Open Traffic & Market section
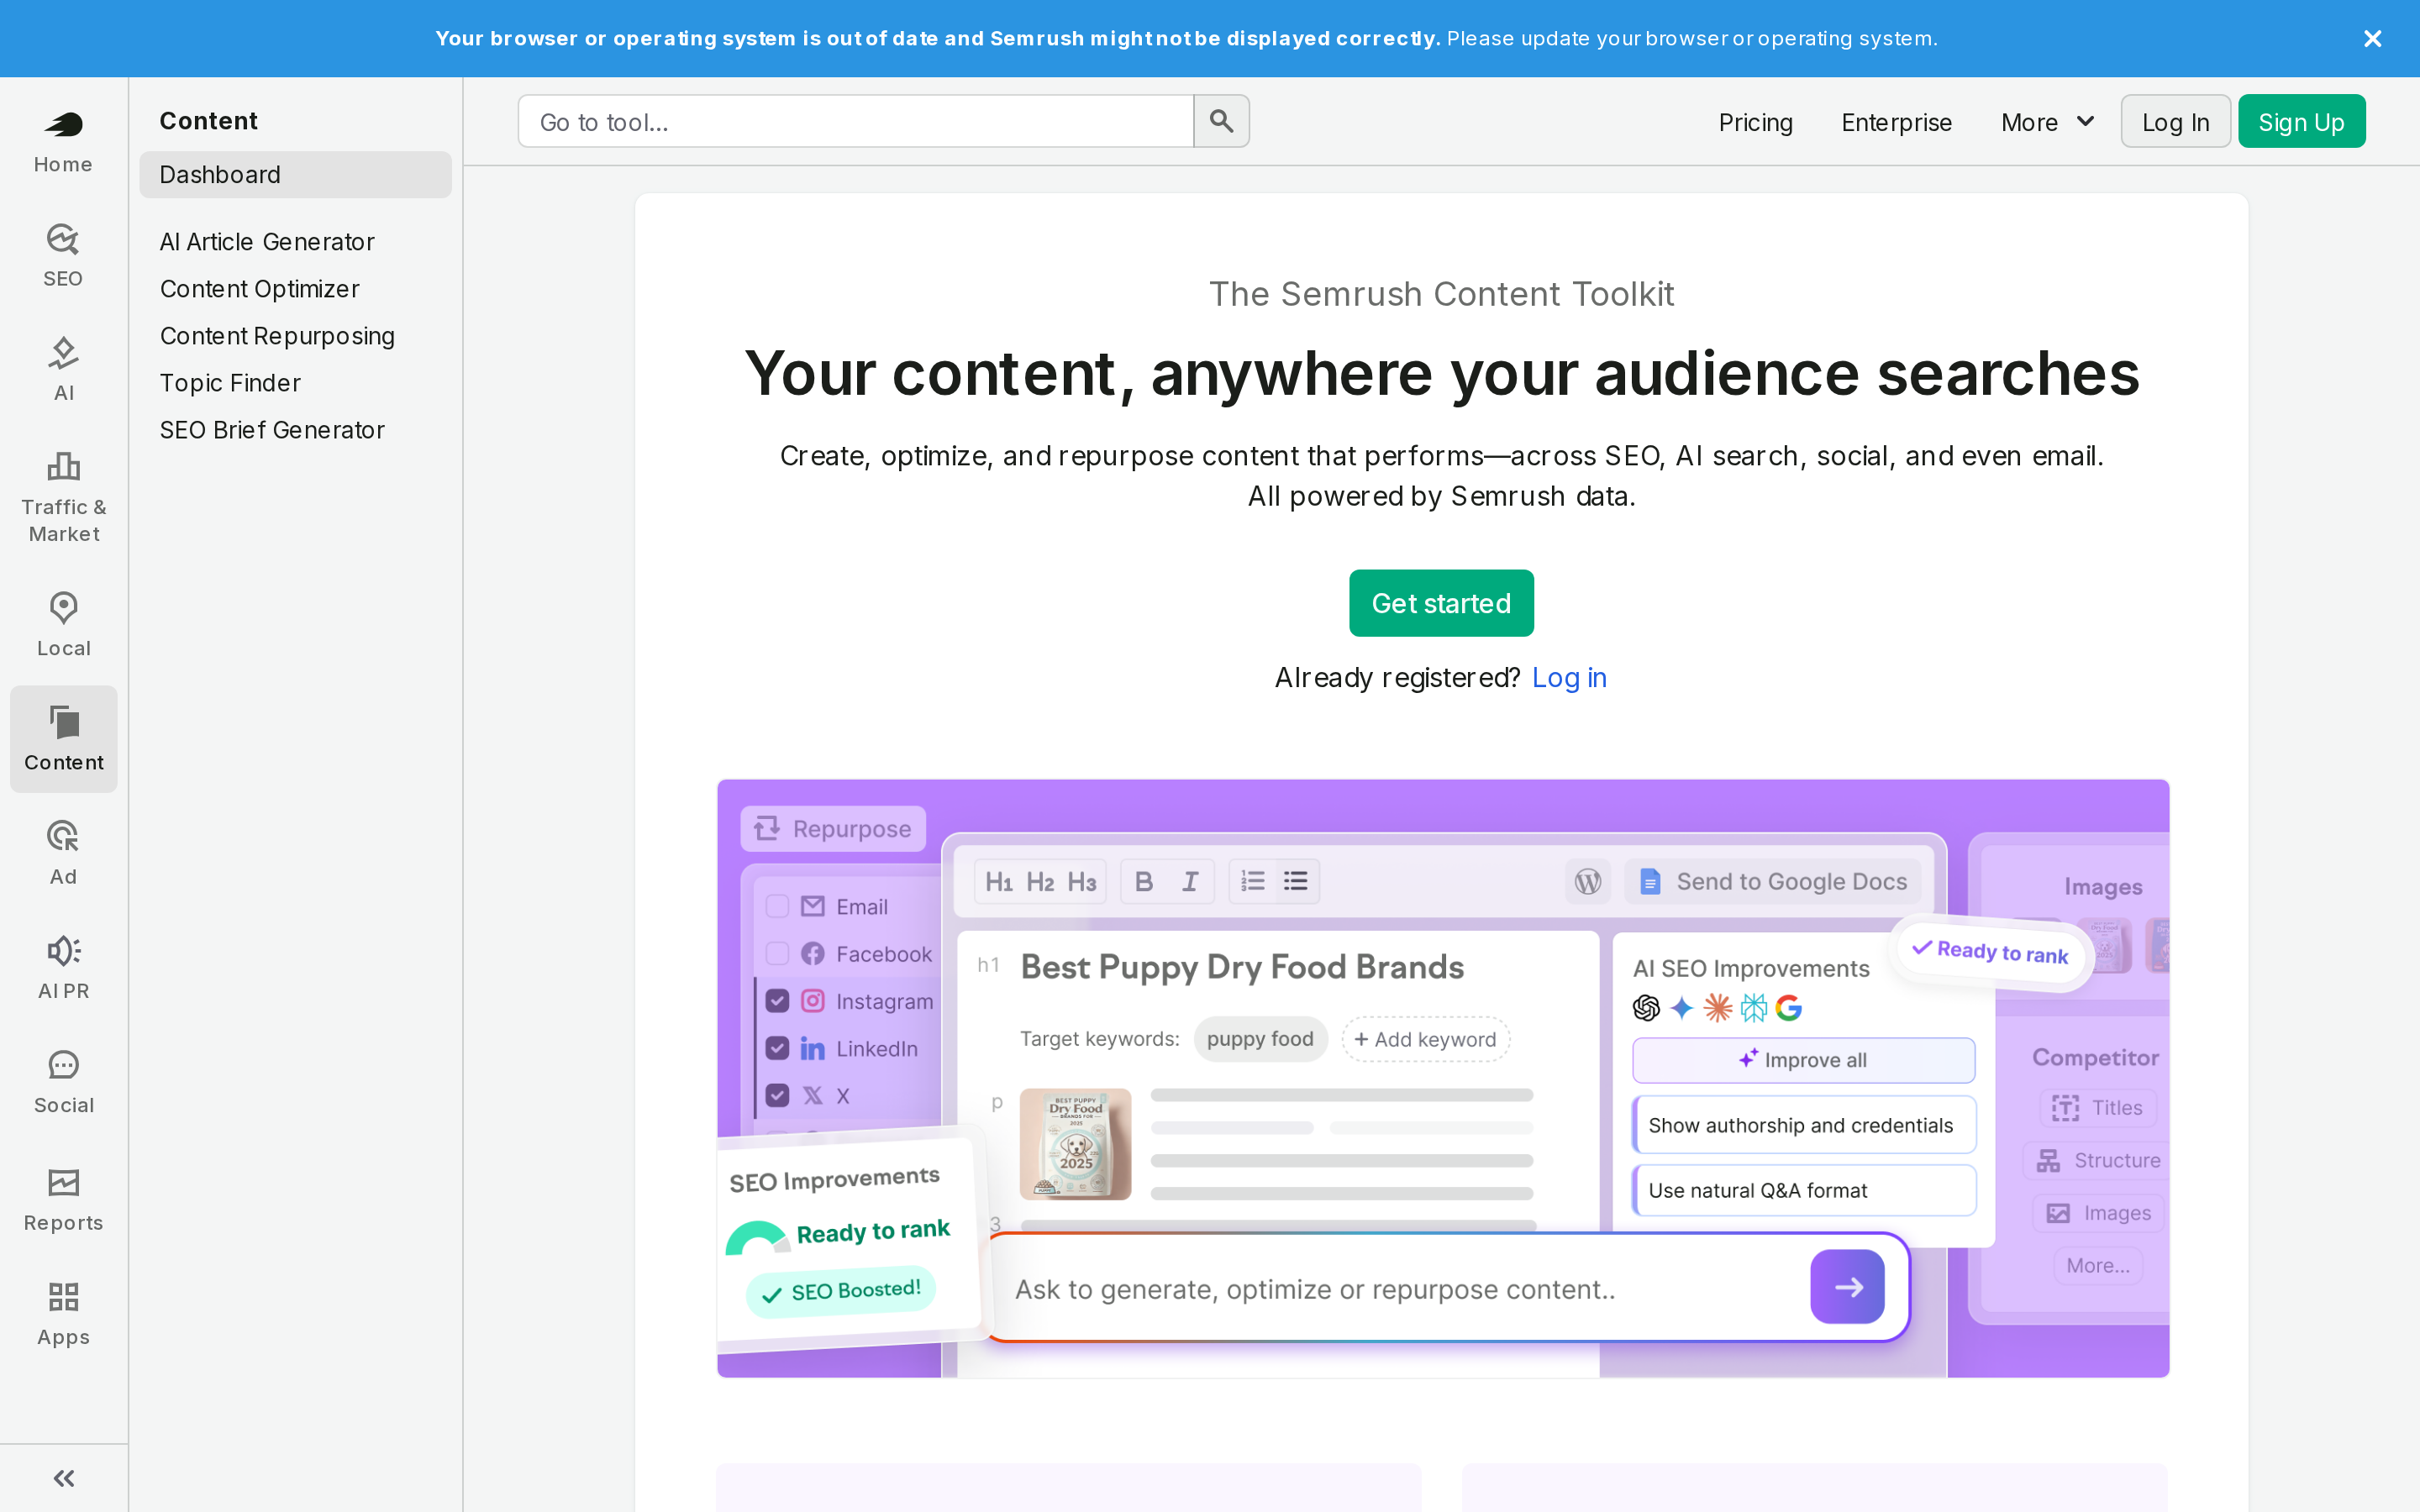 pyautogui.click(x=63, y=497)
